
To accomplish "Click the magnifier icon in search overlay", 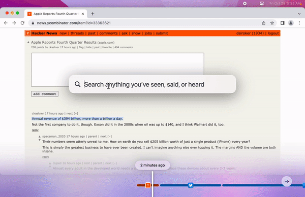I will pos(77,84).
